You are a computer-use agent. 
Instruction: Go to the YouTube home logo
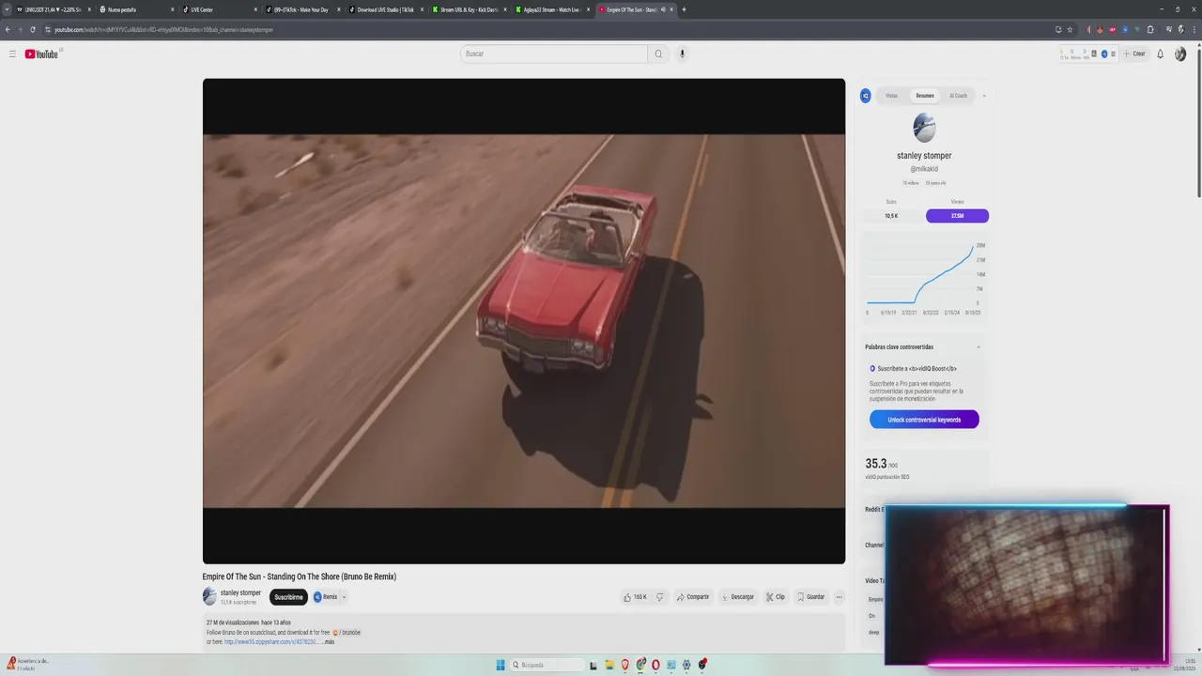(x=41, y=54)
